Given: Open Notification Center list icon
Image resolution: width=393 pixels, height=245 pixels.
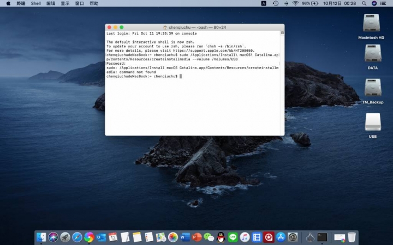Looking at the screenshot, I should (383, 3).
